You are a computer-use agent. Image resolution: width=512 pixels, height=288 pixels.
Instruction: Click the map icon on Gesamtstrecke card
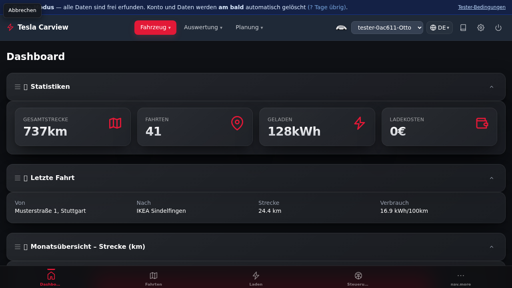[x=115, y=123]
